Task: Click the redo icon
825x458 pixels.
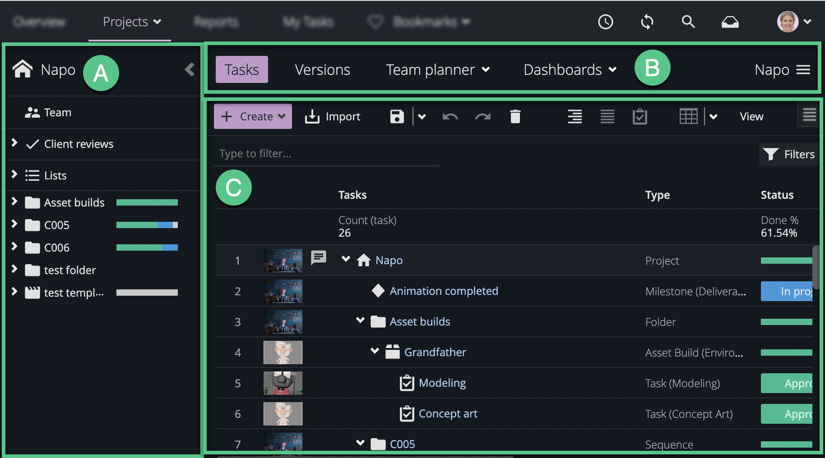Action: (x=482, y=116)
